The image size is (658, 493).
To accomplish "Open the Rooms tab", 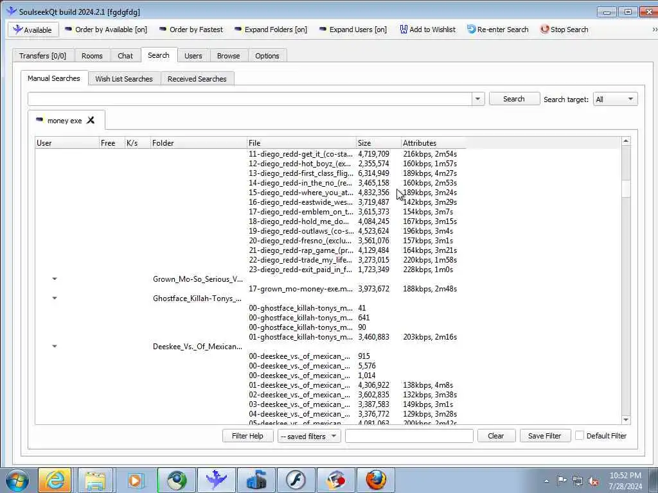I will point(92,56).
